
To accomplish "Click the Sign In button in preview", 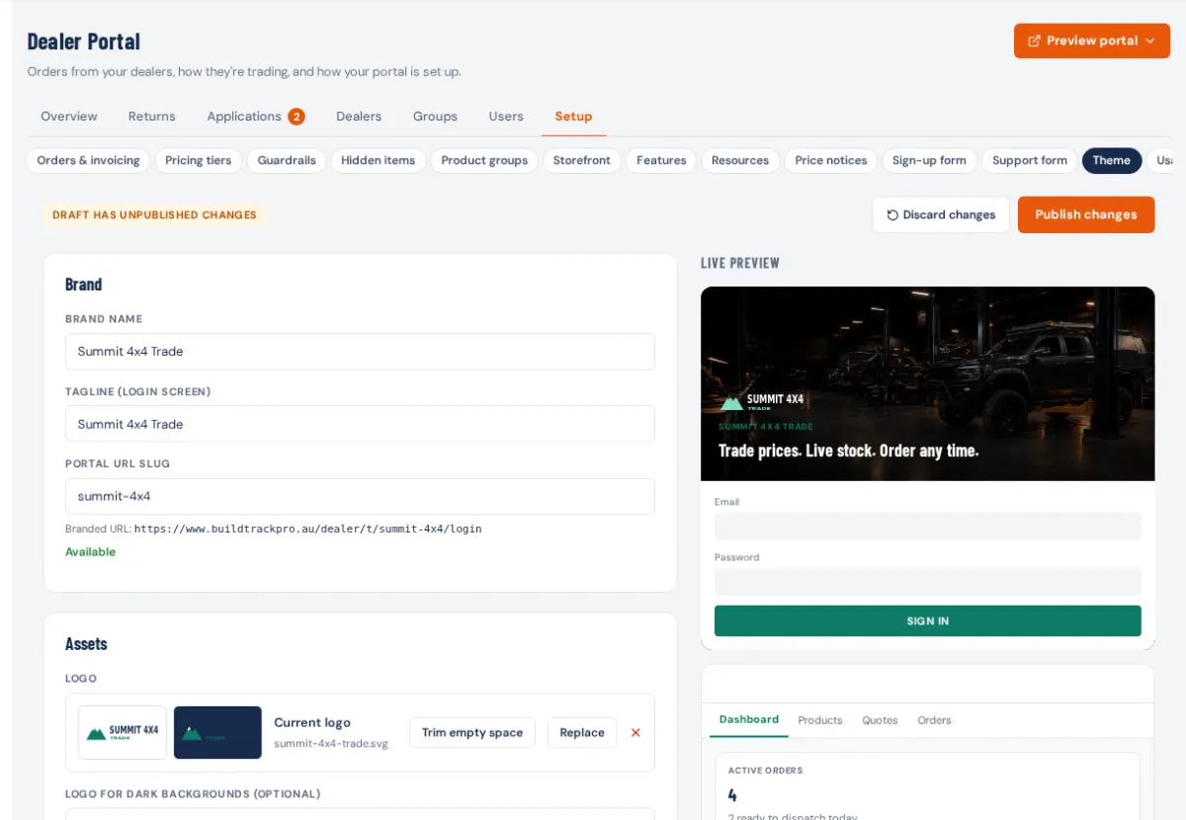I will pyautogui.click(x=928, y=620).
